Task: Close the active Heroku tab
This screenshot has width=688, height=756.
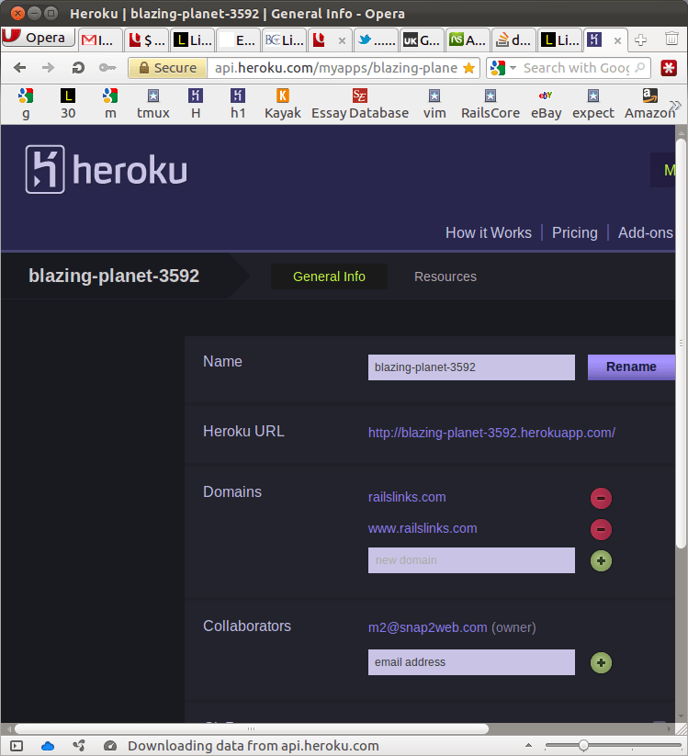Action: 617,41
